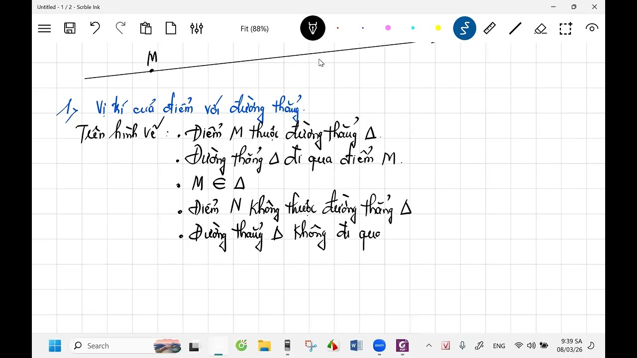Toggle the freehand stroke mode button
This screenshot has width=637, height=358.
464,28
